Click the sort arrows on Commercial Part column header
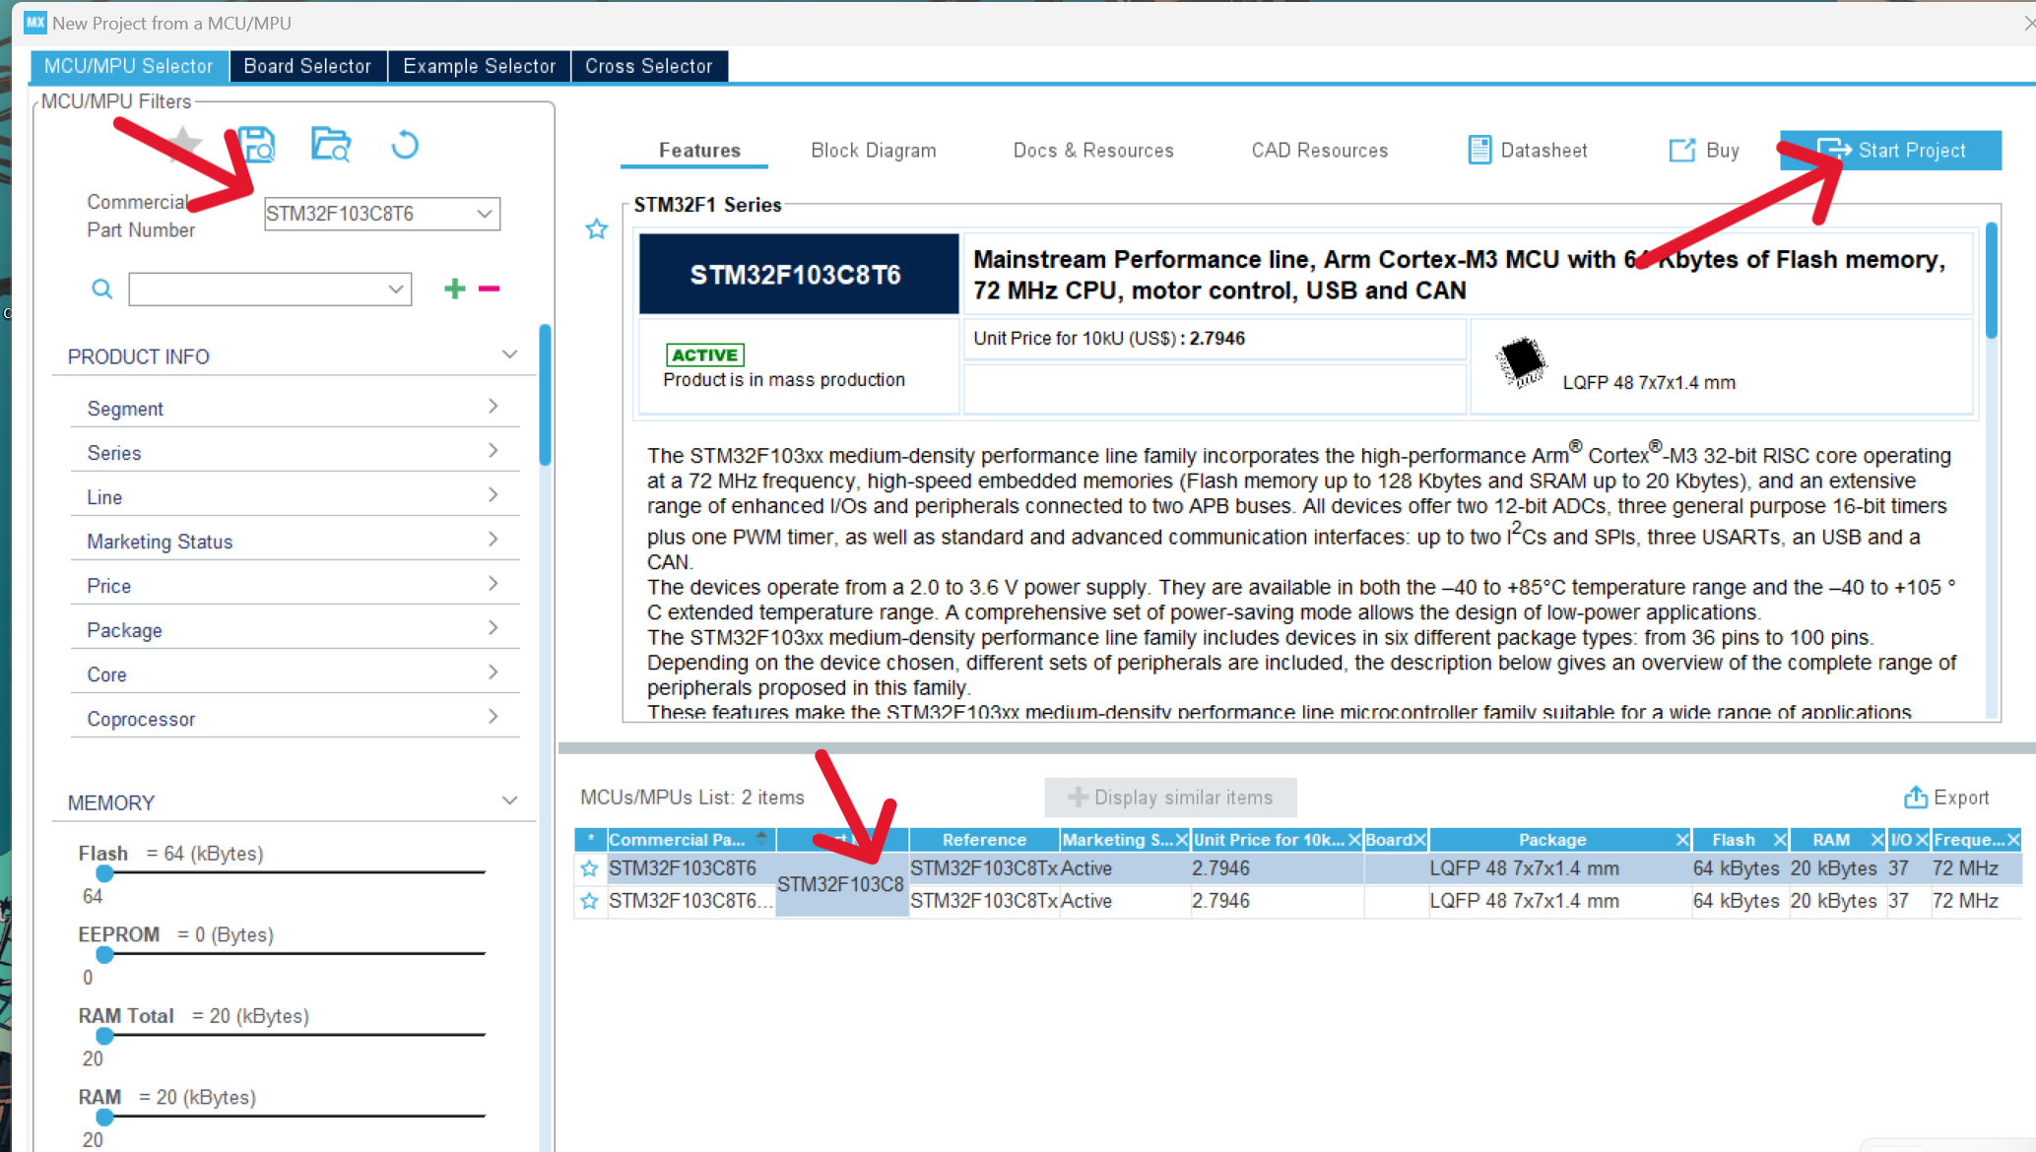The height and width of the screenshot is (1152, 2036). click(761, 838)
